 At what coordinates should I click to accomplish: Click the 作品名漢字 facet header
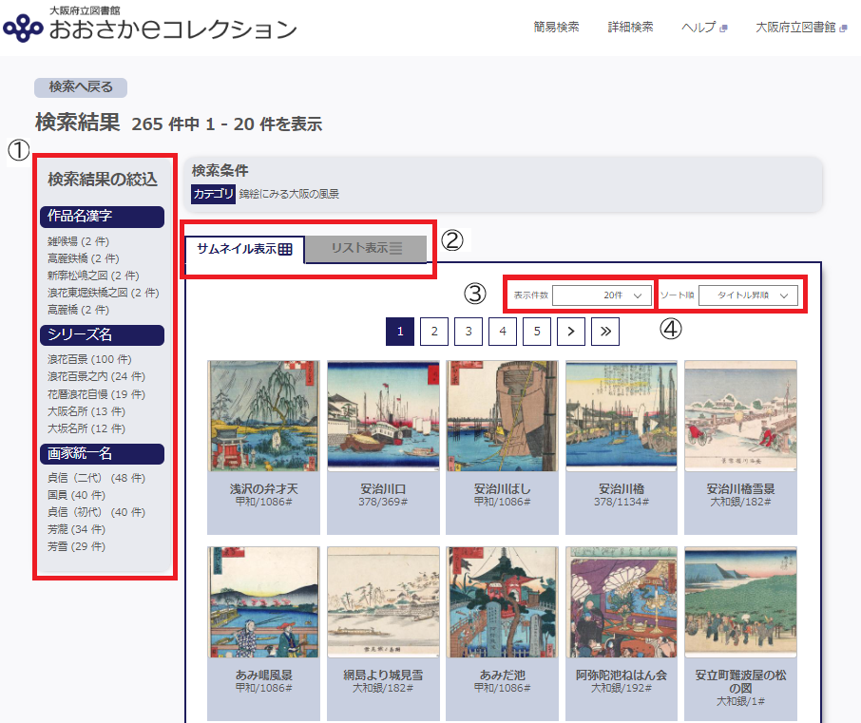coord(102,217)
